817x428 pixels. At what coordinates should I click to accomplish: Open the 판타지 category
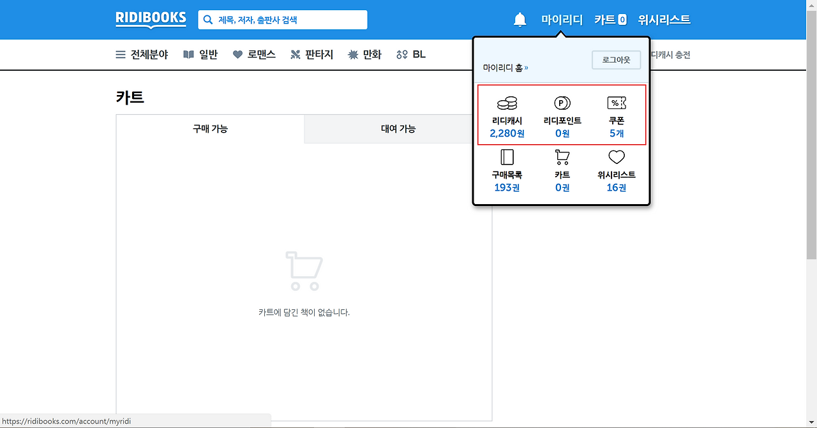pyautogui.click(x=312, y=55)
